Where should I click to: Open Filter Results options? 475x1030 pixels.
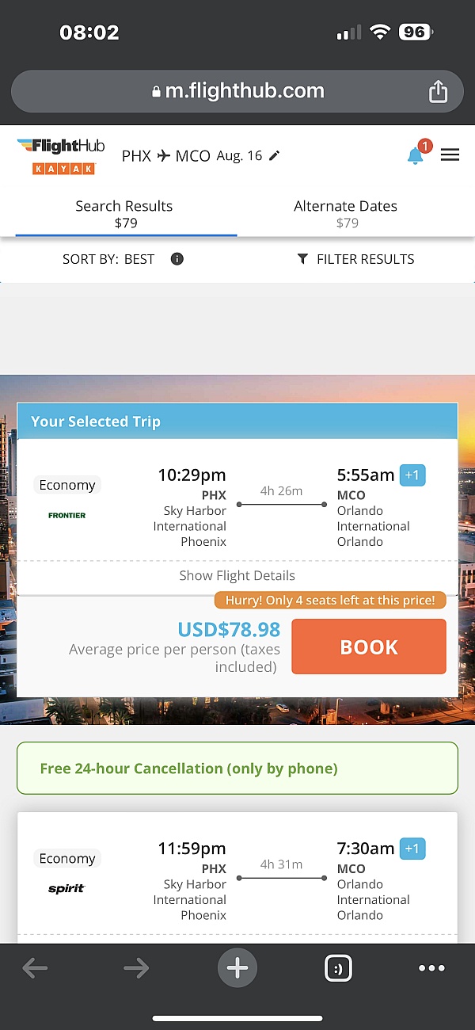click(x=355, y=259)
